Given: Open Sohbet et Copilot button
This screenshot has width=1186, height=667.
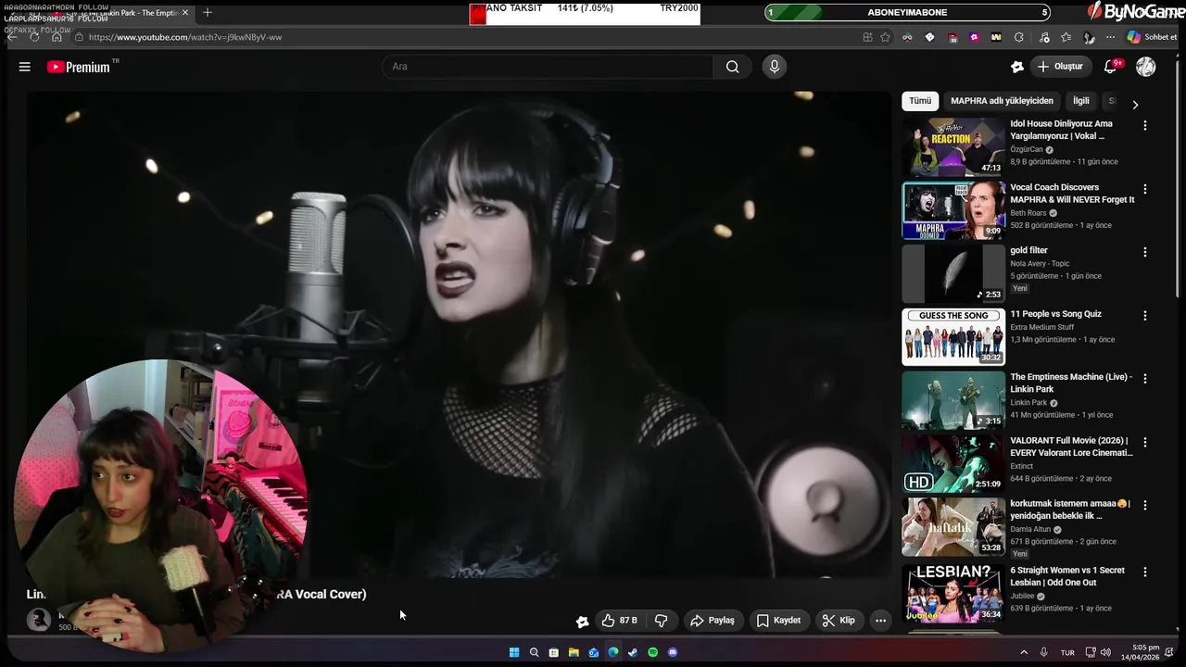Looking at the screenshot, I should [1151, 37].
